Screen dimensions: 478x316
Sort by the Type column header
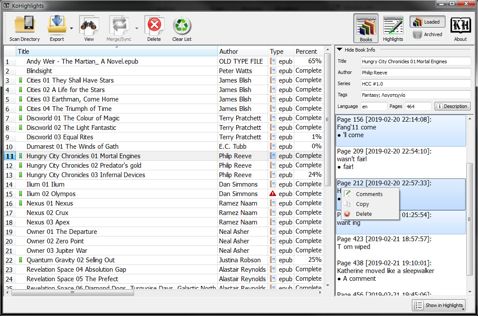point(281,51)
